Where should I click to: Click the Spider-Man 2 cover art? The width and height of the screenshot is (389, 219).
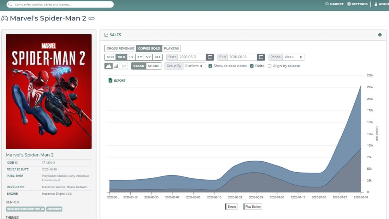pos(49,91)
